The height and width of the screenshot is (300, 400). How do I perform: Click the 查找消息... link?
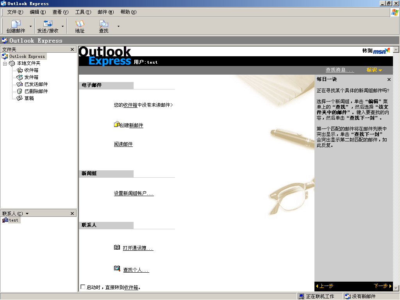point(339,70)
